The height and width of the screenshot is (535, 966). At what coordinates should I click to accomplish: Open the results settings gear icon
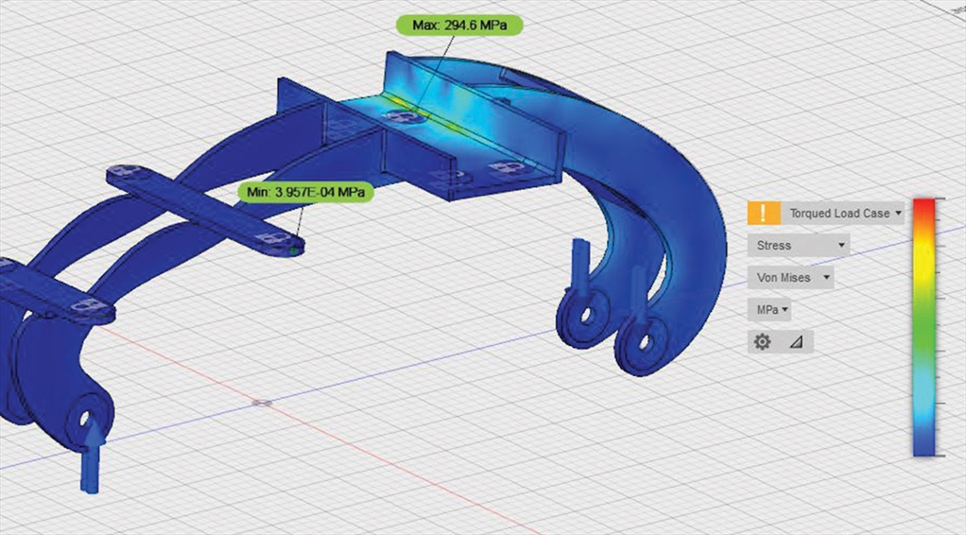[763, 341]
